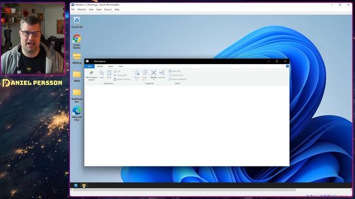This screenshot has width=355, height=199.
Task: Click the File Explorer title bar icon
Action: point(87,61)
